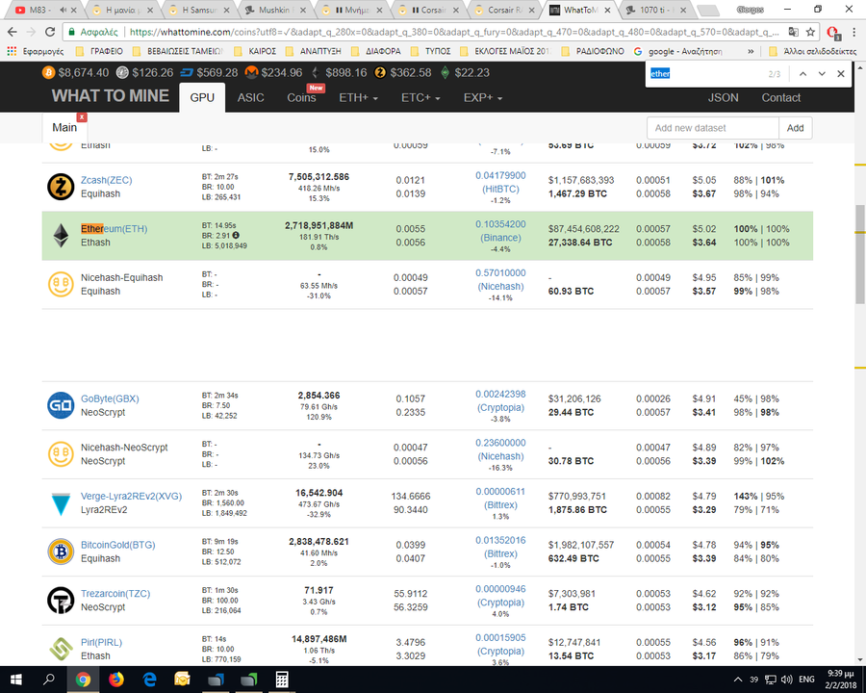The width and height of the screenshot is (866, 693).
Task: Go to next find result
Action: (822, 73)
